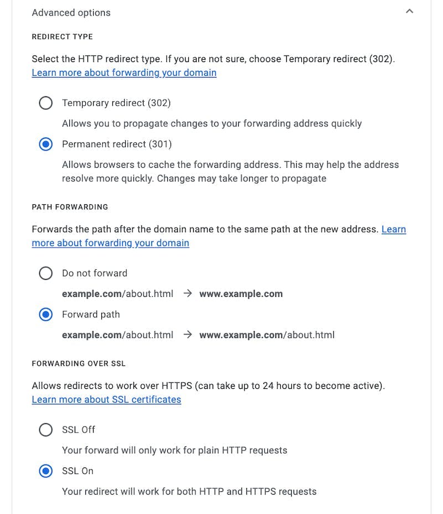Open "Learn more about SSL certificates" link
The height and width of the screenshot is (514, 443).
pos(106,399)
